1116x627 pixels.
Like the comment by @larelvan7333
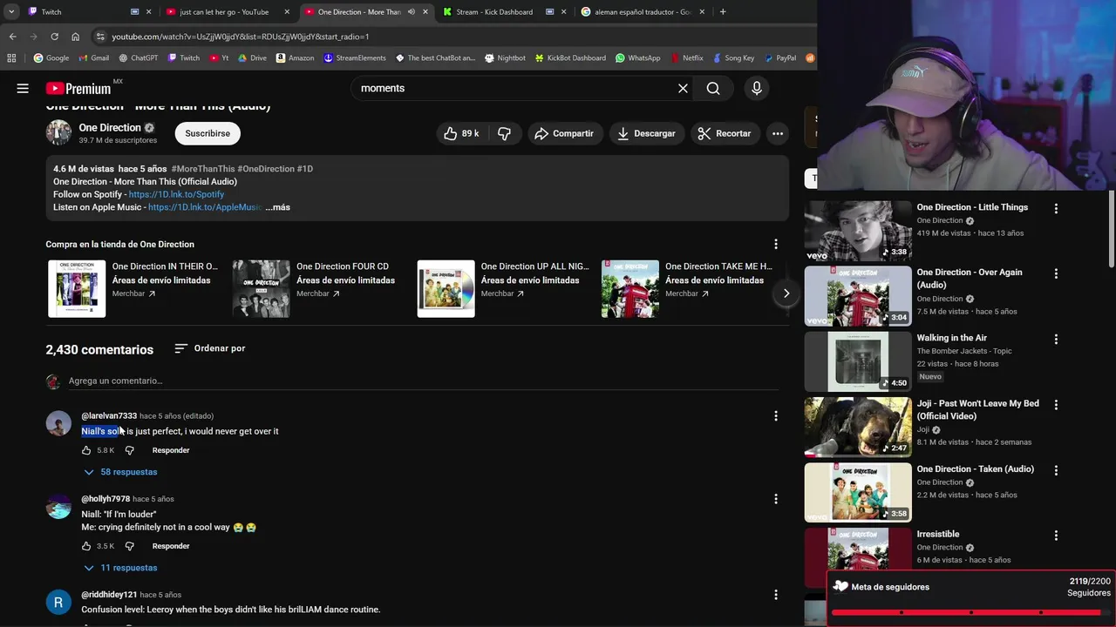pyautogui.click(x=86, y=450)
